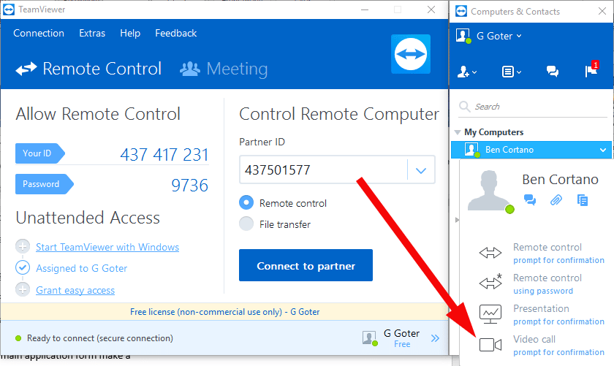Image resolution: width=614 pixels, height=366 pixels.
Task: Click TeamViewer icon in main title bar
Action: [x=9, y=9]
